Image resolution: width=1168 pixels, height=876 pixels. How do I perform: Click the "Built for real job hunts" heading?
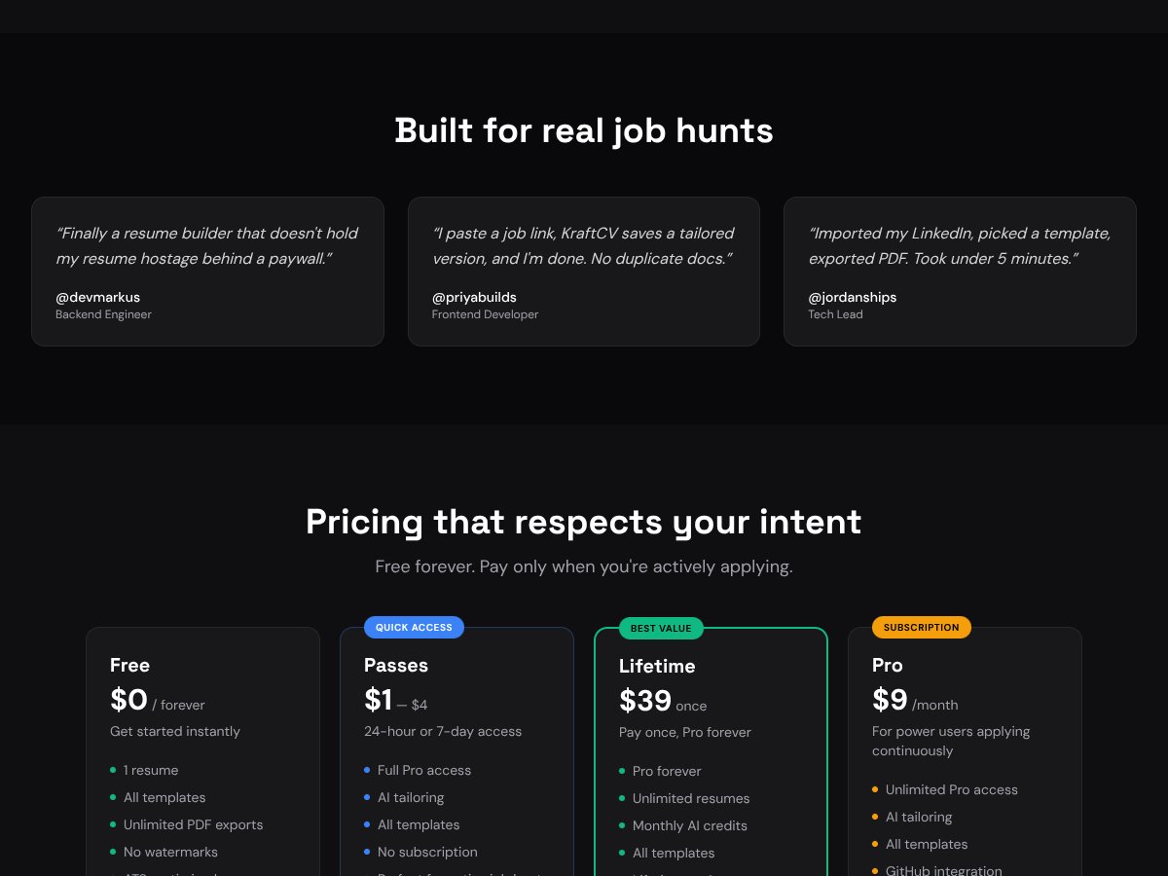[584, 130]
